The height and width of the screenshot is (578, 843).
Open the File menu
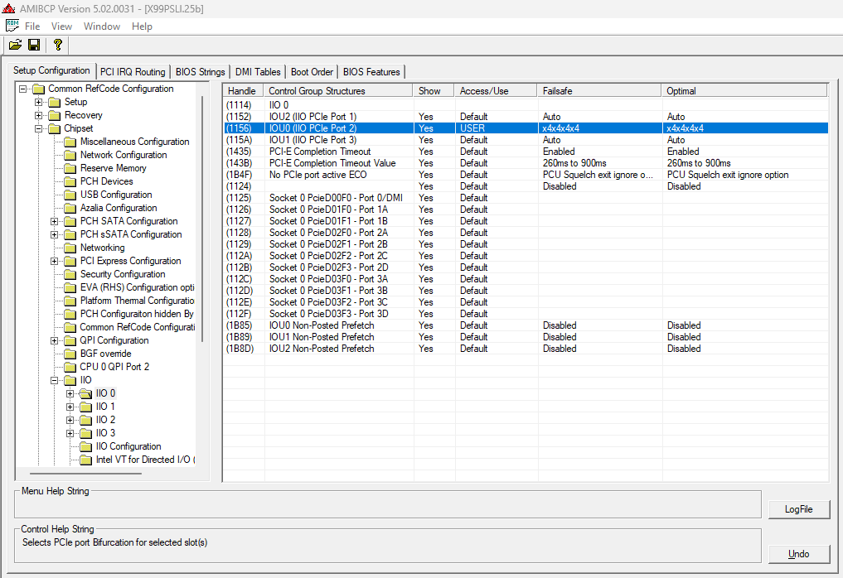[32, 26]
